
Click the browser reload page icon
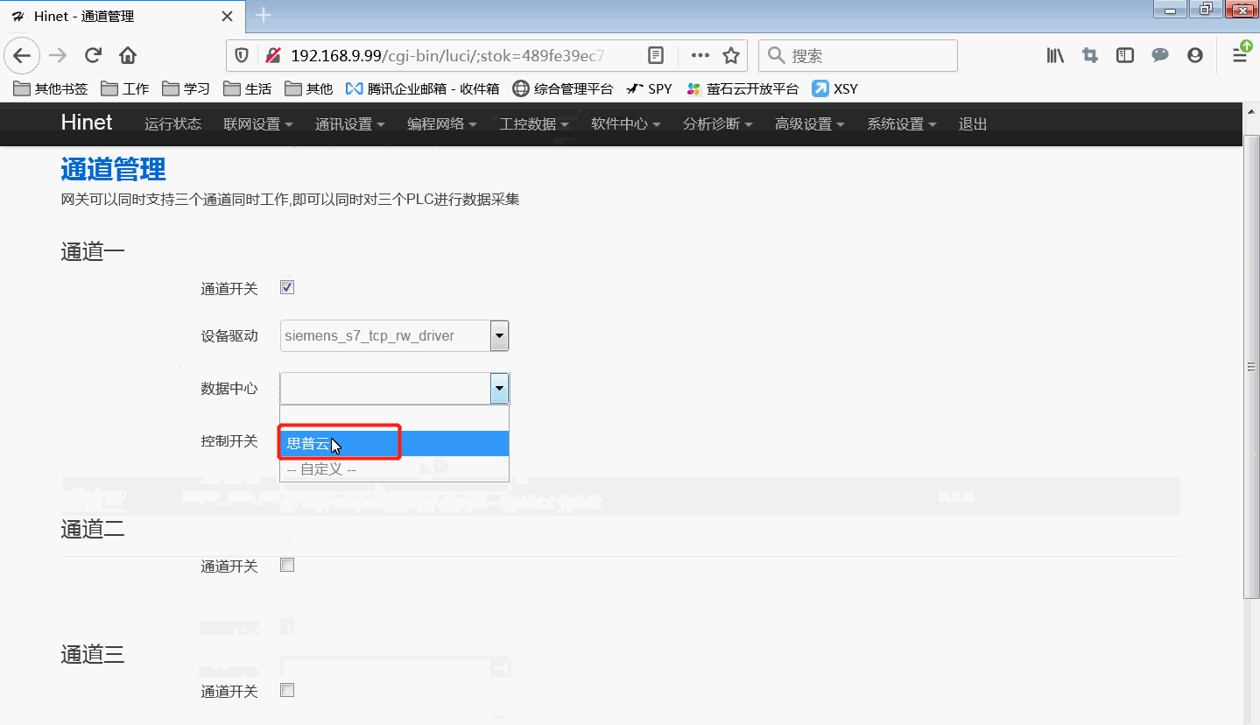[x=93, y=56]
